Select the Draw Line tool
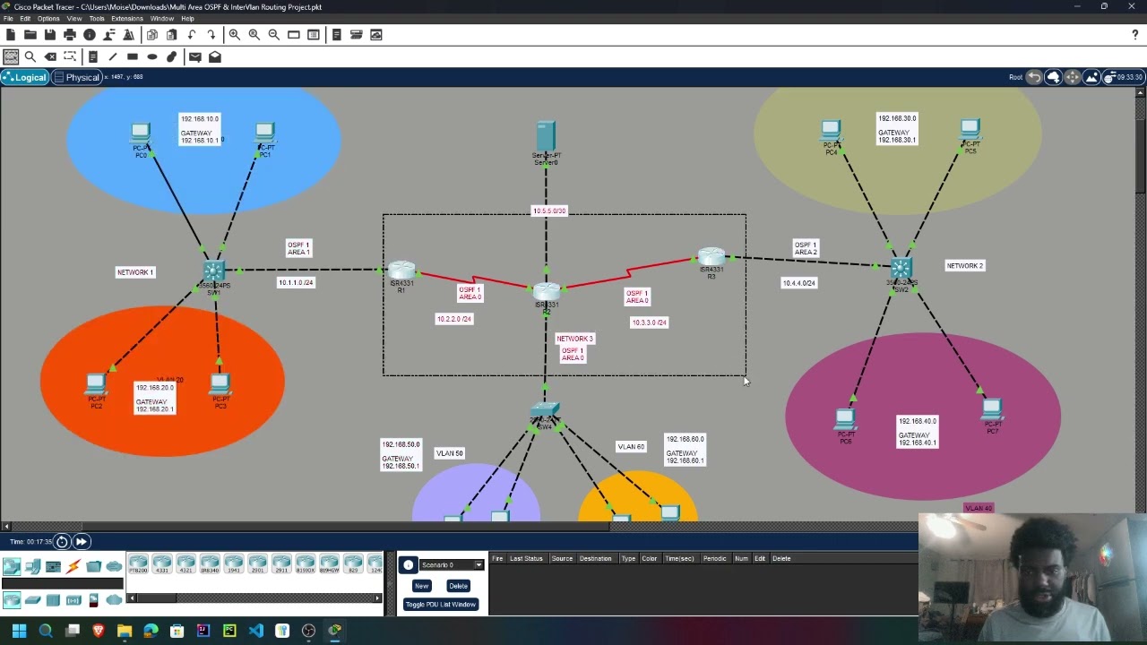The height and width of the screenshot is (645, 1147). (x=112, y=56)
